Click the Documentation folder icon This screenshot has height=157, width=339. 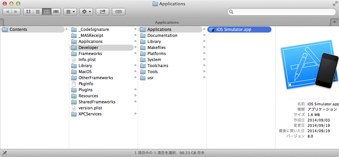tap(143, 36)
